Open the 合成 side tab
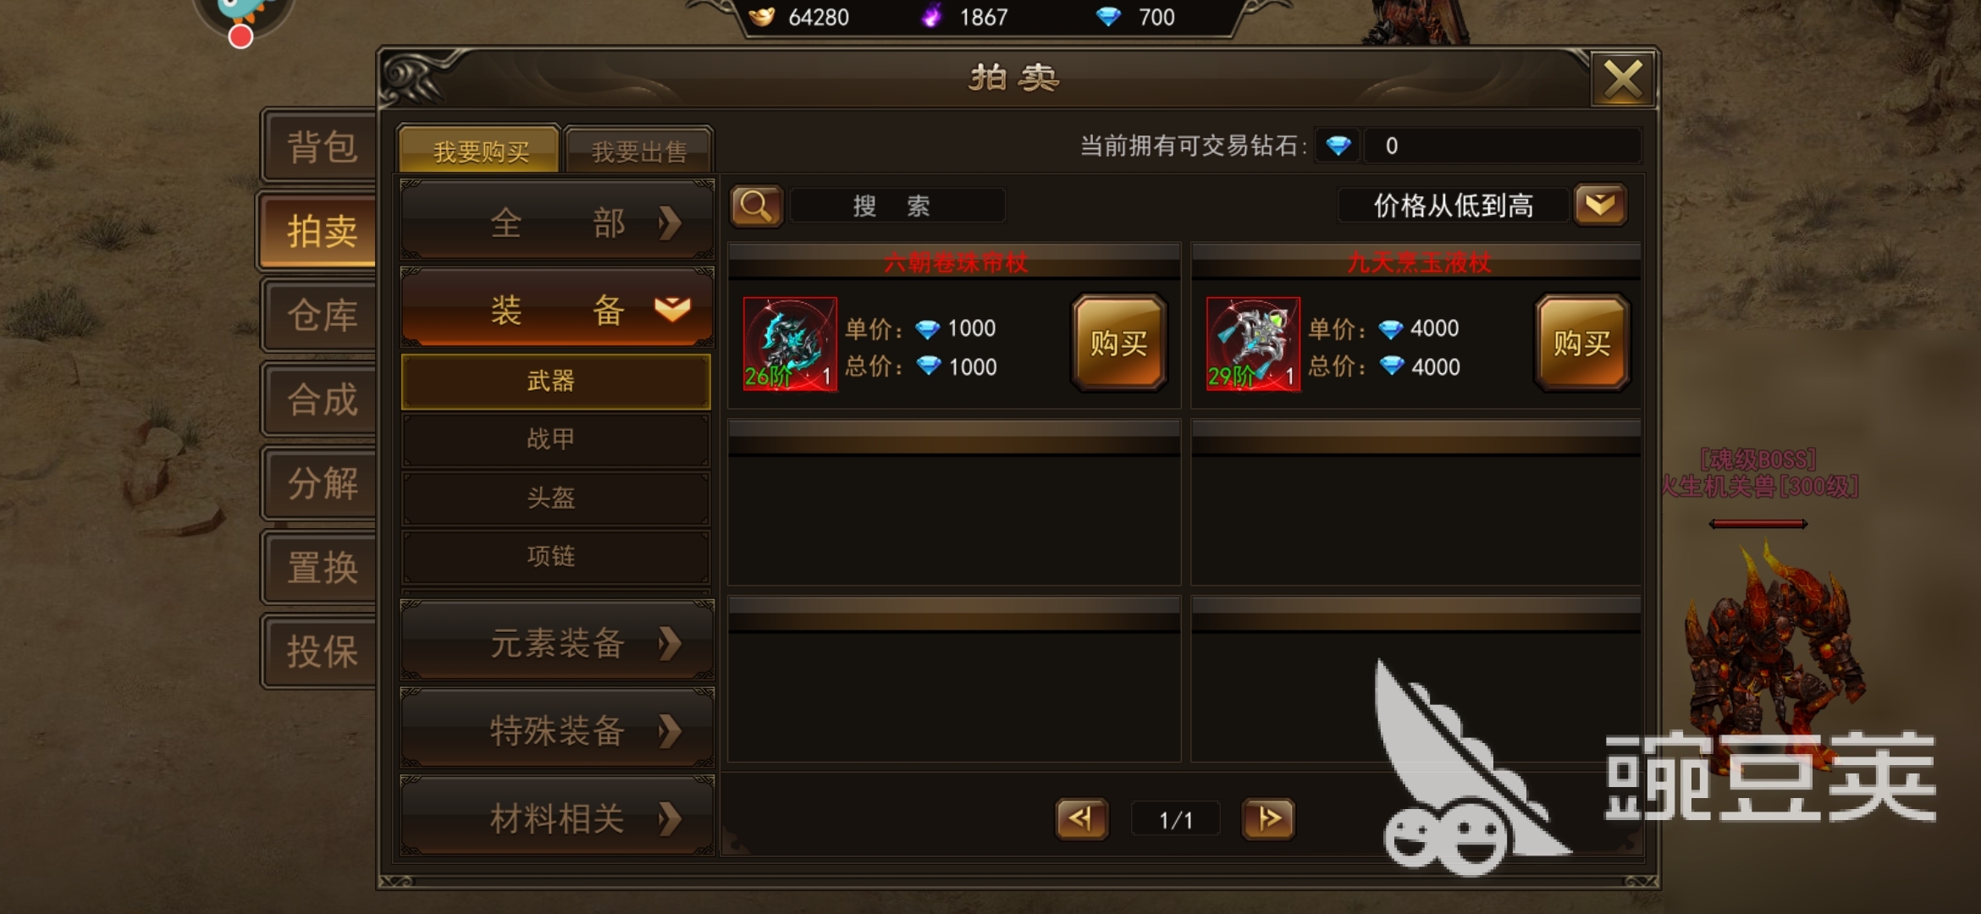Image resolution: width=1981 pixels, height=914 pixels. tap(321, 399)
